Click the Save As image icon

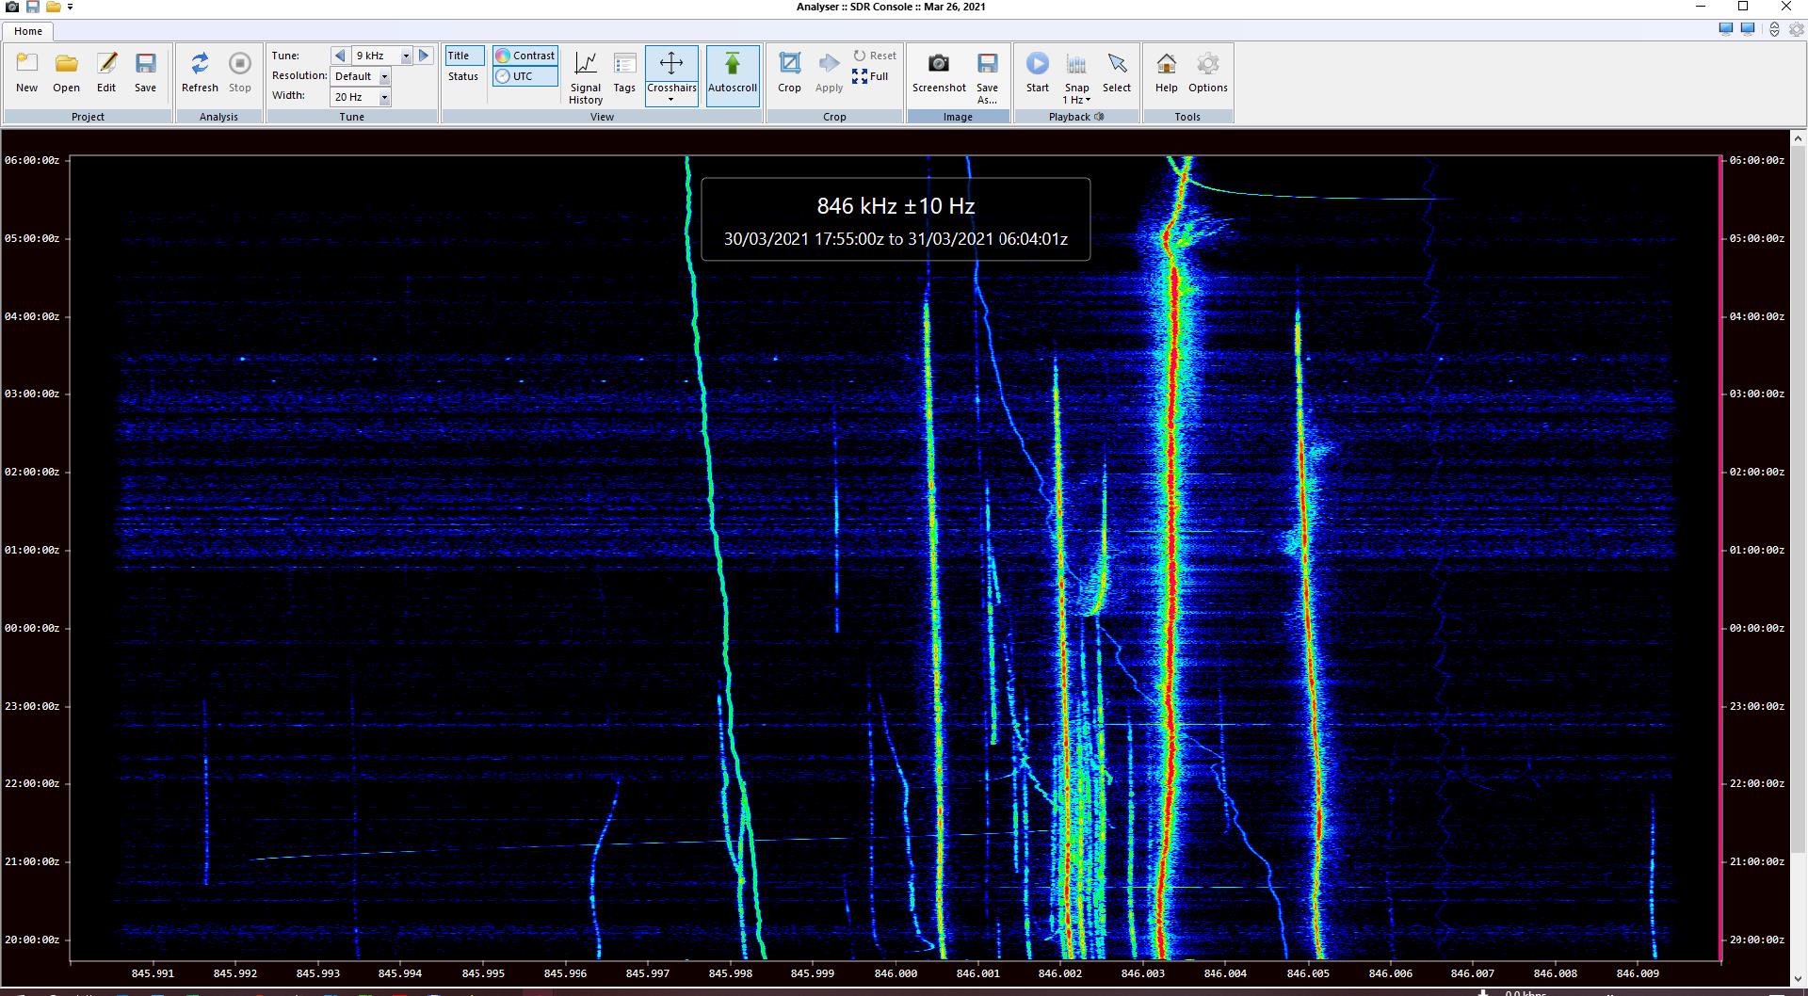[987, 74]
